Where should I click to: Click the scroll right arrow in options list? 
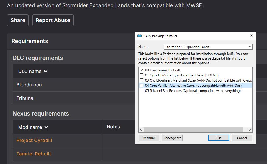point(250,130)
